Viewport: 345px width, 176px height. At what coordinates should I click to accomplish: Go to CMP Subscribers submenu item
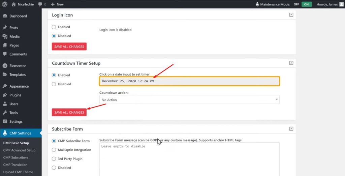pos(16,157)
